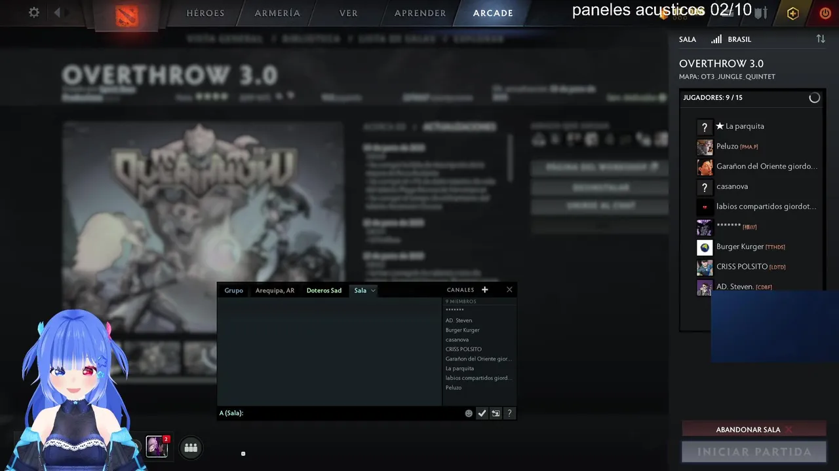Click casanova's question mark avatar
839x471 pixels.
click(x=705, y=188)
